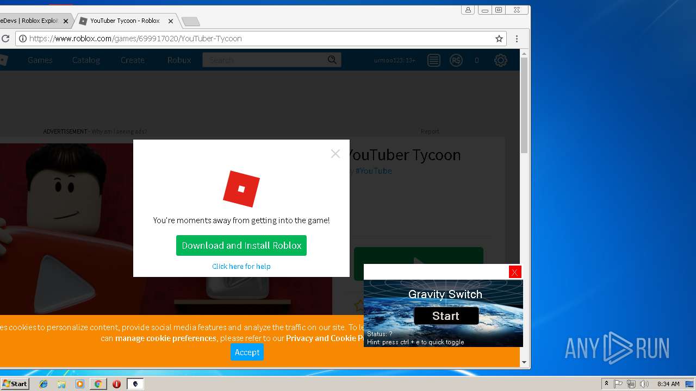696x391 pixels.
Task: Open Windows Media Player taskbar icon
Action: pos(80,384)
